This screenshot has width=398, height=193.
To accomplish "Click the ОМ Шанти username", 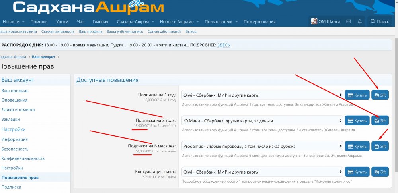I will point(329,21).
